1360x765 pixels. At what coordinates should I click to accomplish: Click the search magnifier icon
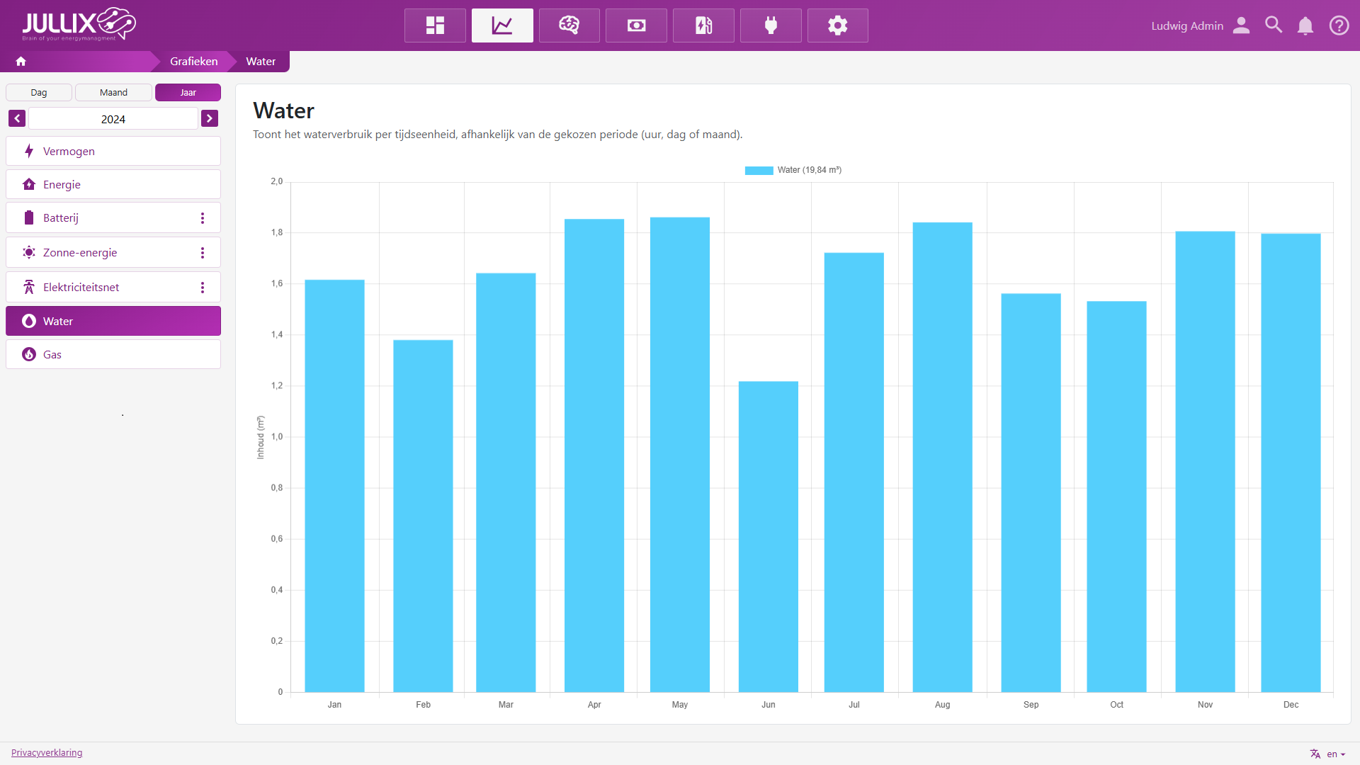click(x=1274, y=25)
